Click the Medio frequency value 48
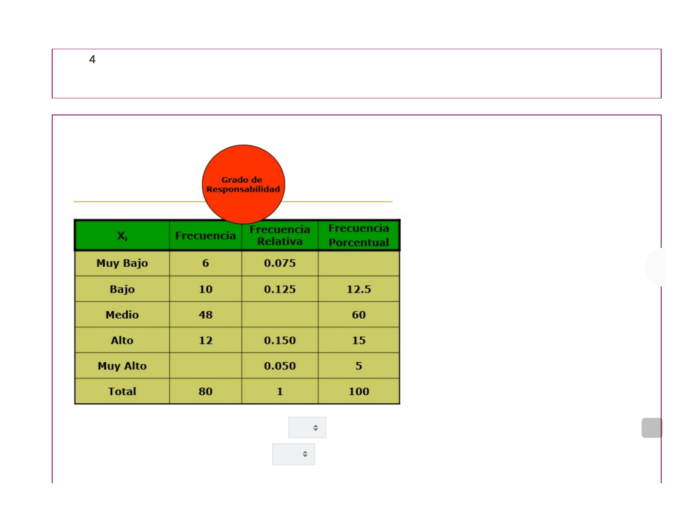This screenshot has height=532, width=689. click(x=205, y=315)
